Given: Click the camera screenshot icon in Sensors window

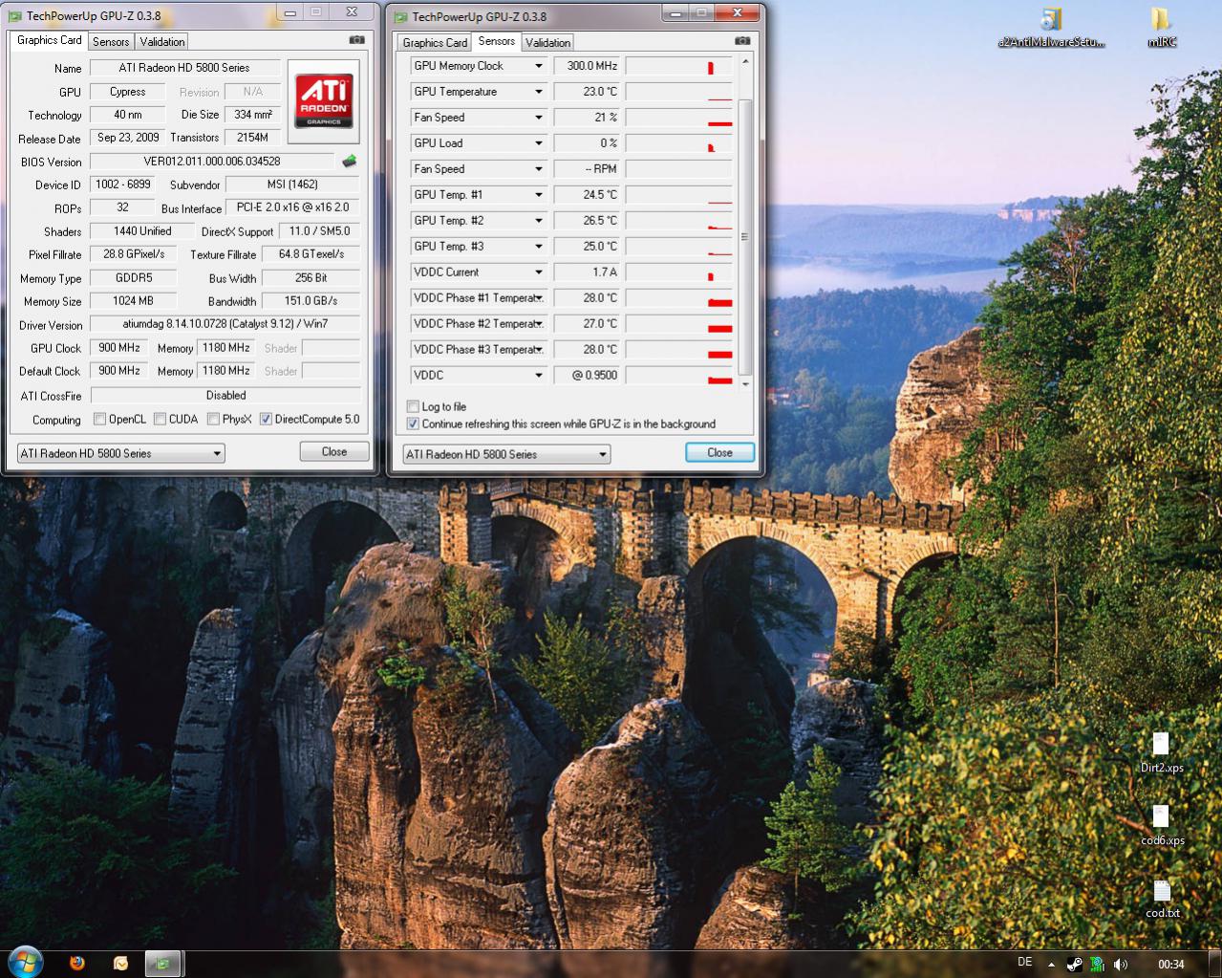Looking at the screenshot, I should (x=742, y=41).
